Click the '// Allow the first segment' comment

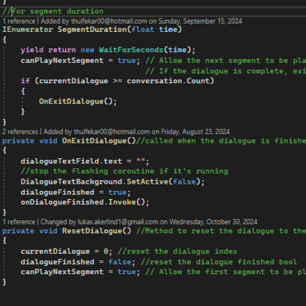click(x=225, y=272)
